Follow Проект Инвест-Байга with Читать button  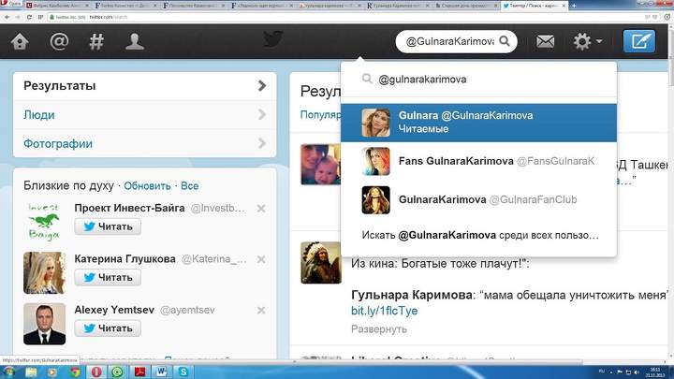(108, 226)
